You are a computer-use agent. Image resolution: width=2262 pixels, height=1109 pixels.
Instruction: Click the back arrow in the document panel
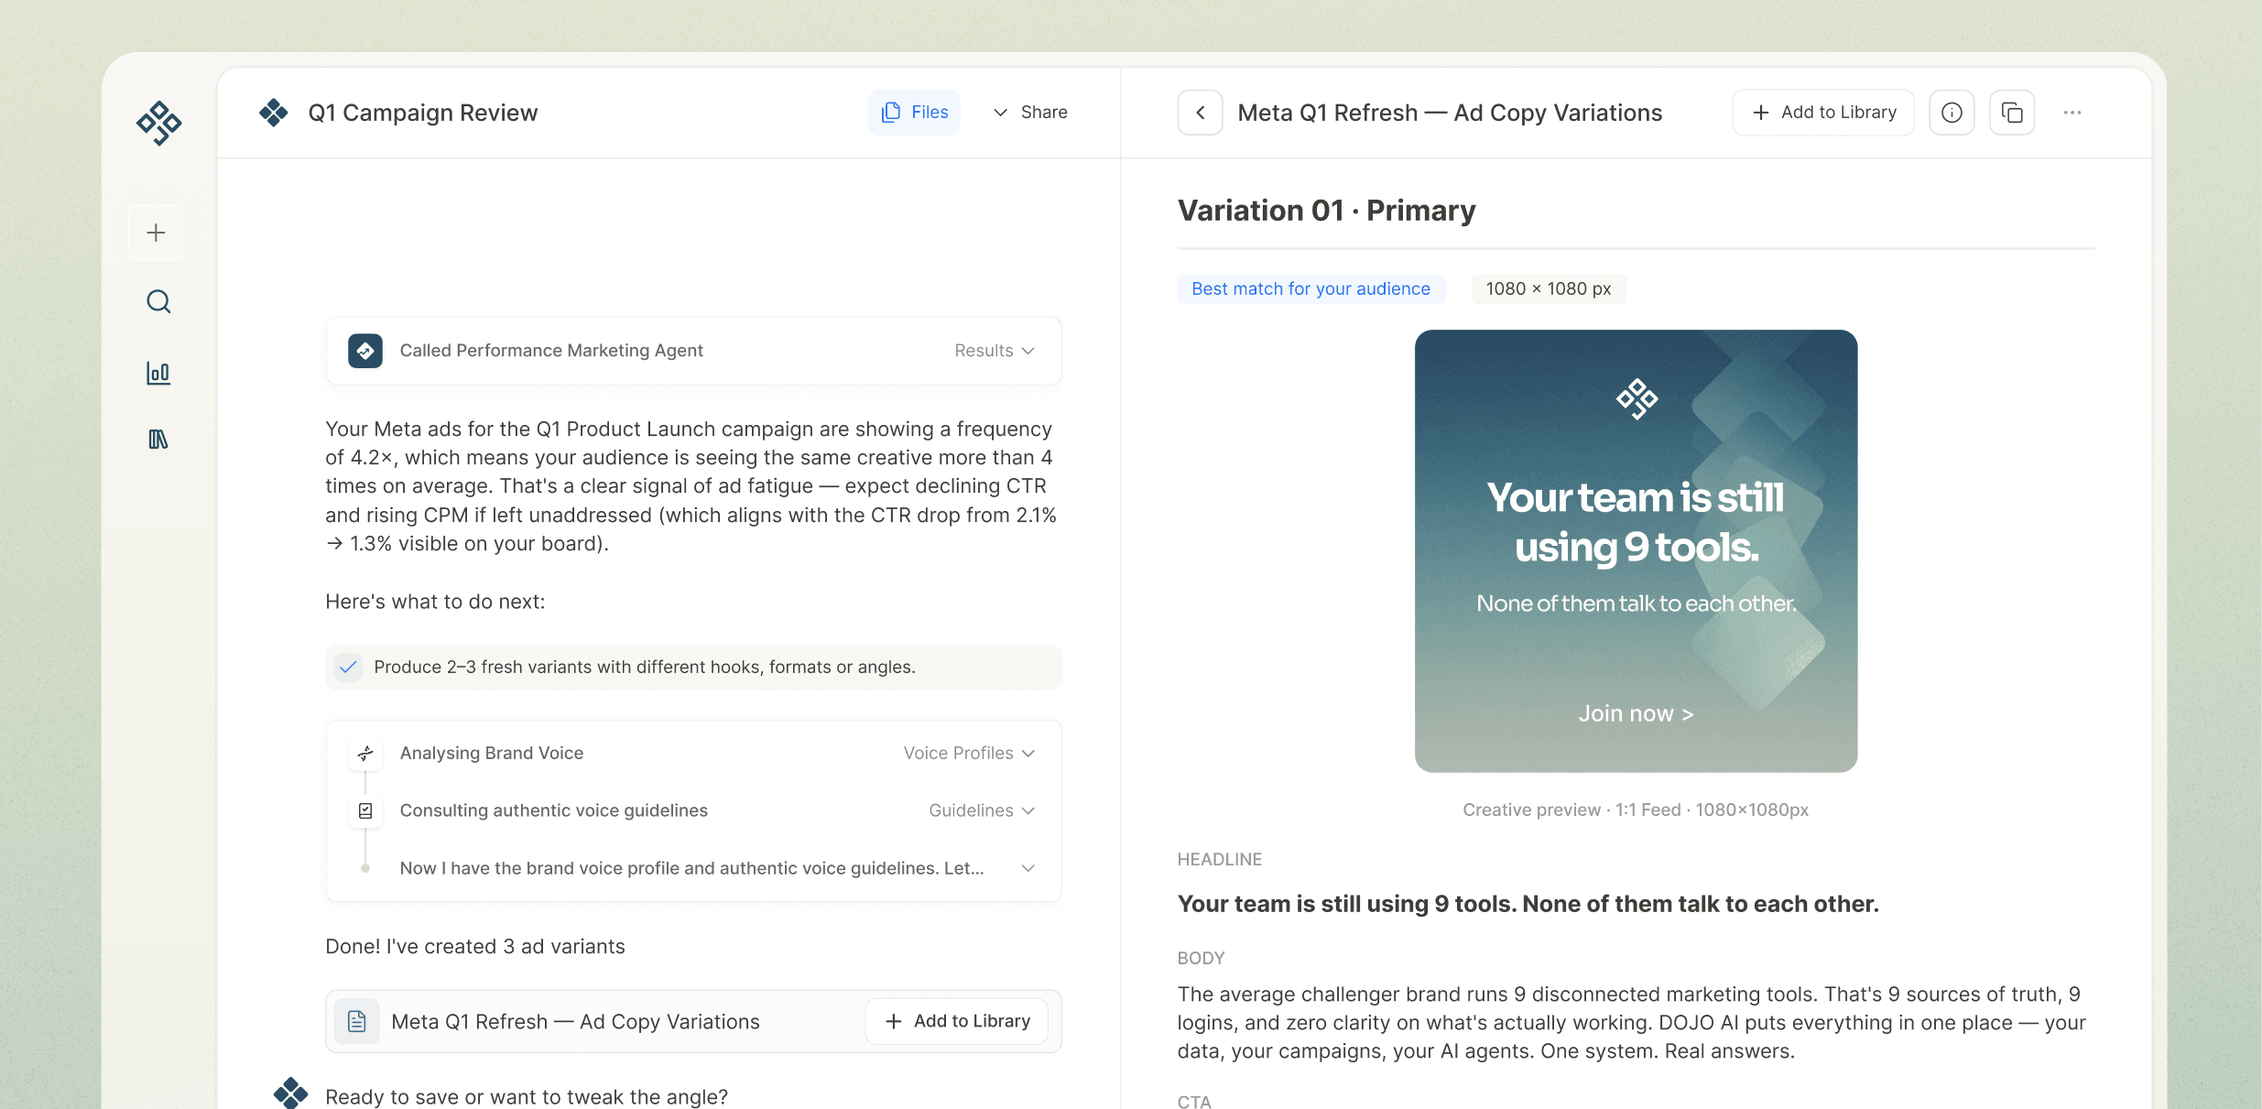(x=1200, y=113)
